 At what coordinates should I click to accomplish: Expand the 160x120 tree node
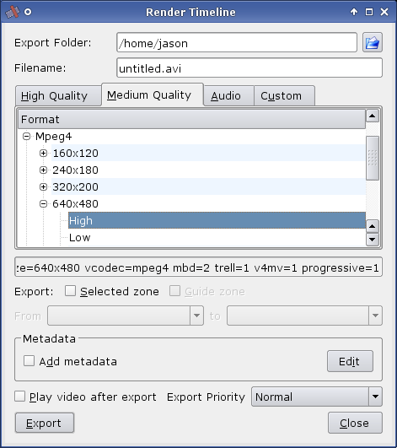tap(43, 154)
